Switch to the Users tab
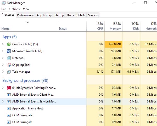This screenshot has height=126, width=157. tap(70, 15)
